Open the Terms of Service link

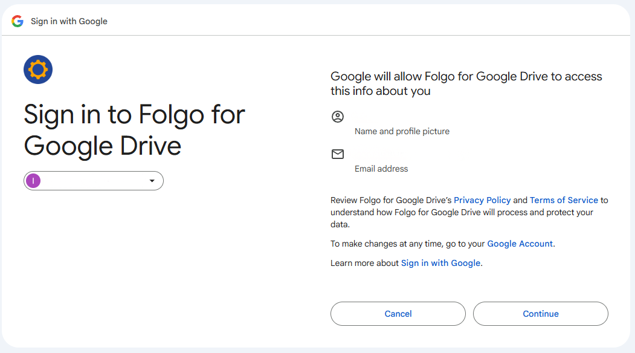(x=564, y=200)
